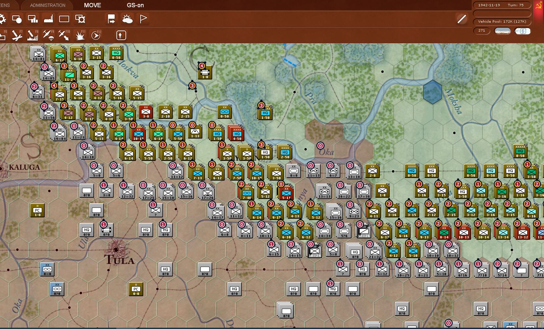The image size is (544, 329).
Task: Select the grey unit counter 14=81
Action: click(x=38, y=54)
